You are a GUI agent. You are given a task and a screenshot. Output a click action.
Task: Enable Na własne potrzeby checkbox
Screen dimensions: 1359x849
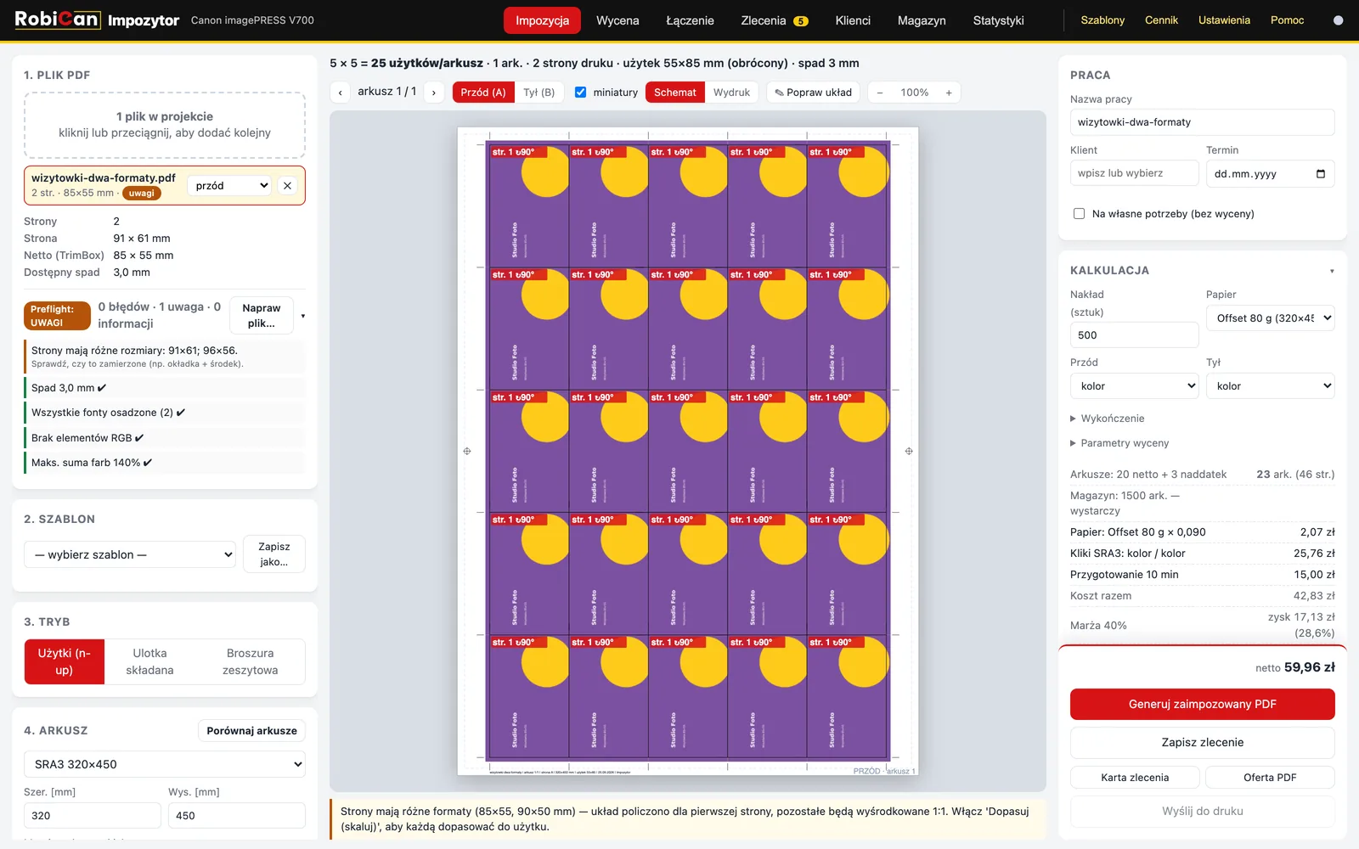(1079, 214)
